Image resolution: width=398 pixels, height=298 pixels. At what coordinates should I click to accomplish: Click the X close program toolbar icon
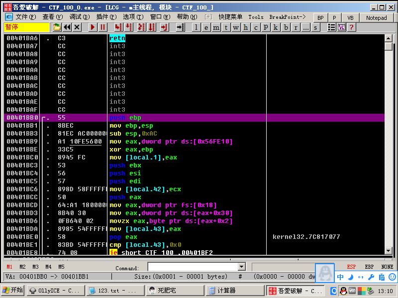tap(77, 27)
